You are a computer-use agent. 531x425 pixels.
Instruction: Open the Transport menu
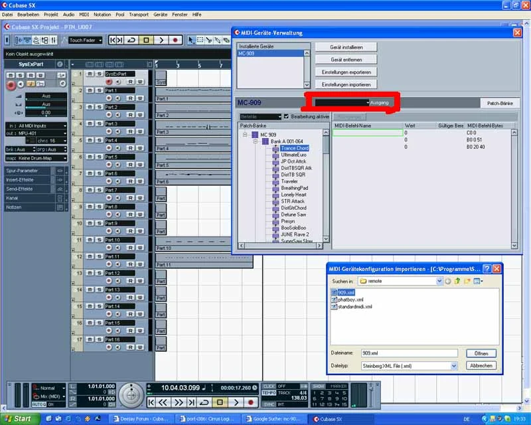click(138, 14)
